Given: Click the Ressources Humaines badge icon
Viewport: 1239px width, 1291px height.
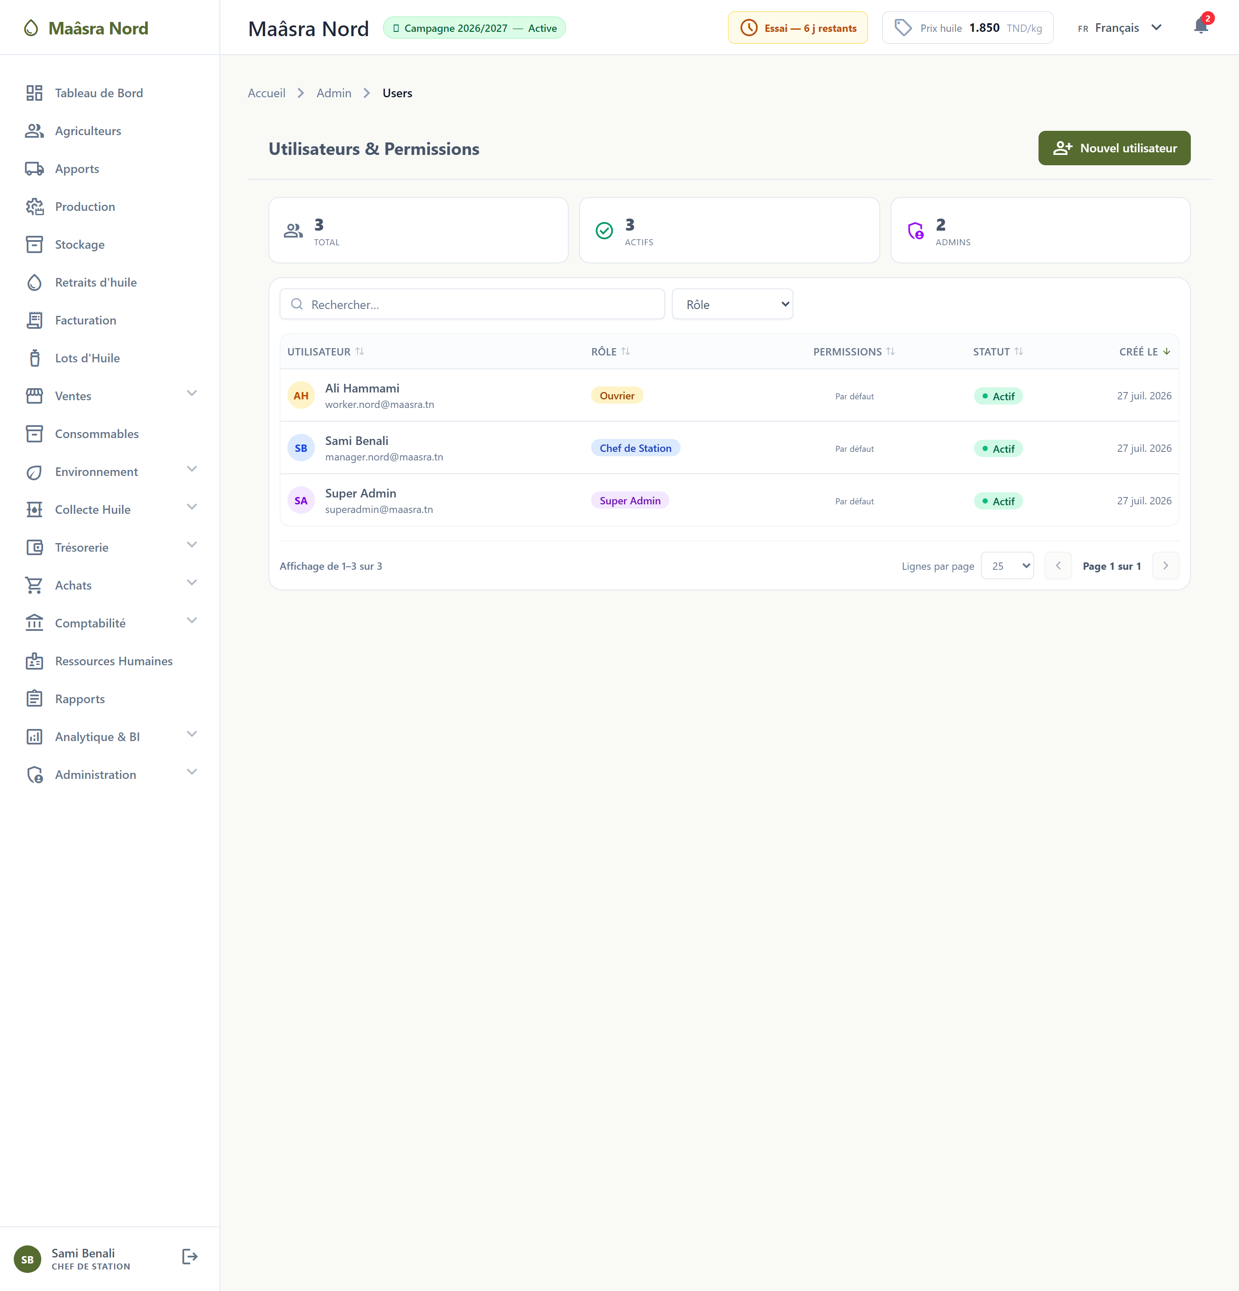Looking at the screenshot, I should (x=34, y=661).
